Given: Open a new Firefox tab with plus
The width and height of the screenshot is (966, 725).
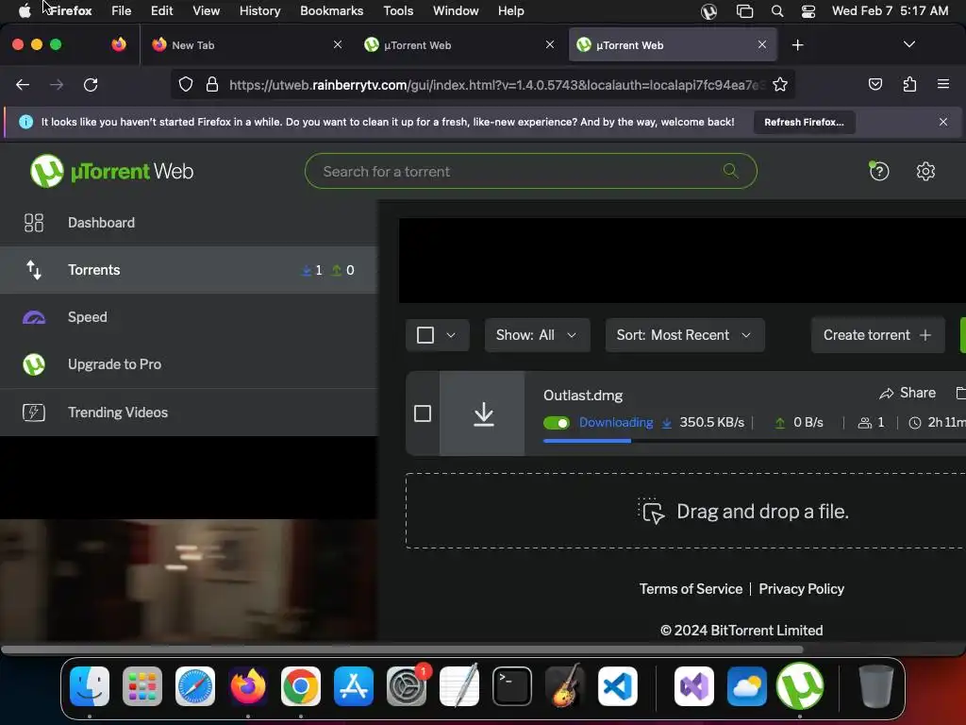Looking at the screenshot, I should 797,45.
